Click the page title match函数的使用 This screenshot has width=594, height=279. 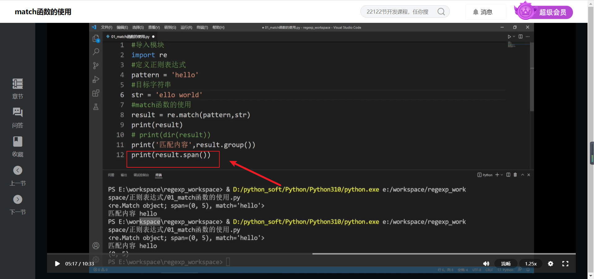pos(43,12)
